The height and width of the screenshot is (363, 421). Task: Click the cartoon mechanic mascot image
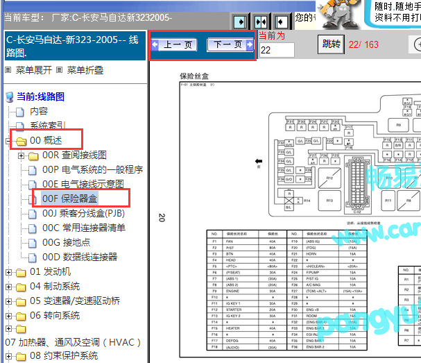(x=338, y=14)
